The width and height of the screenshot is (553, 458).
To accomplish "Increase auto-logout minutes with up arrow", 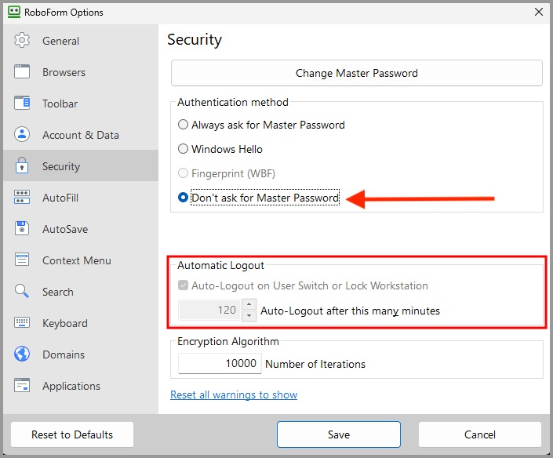I will tap(249, 304).
